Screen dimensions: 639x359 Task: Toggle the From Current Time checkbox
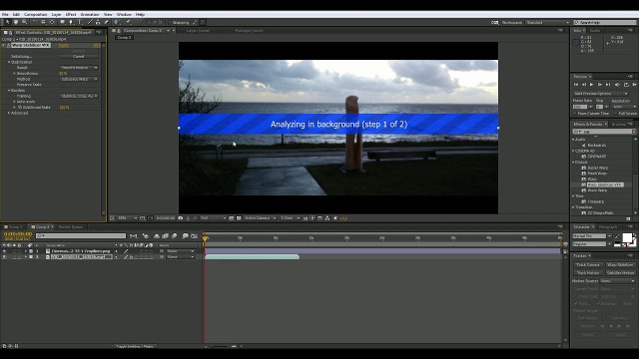coord(575,114)
